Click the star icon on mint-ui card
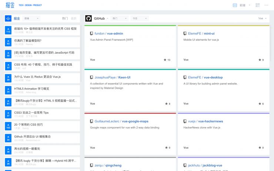 260,60
